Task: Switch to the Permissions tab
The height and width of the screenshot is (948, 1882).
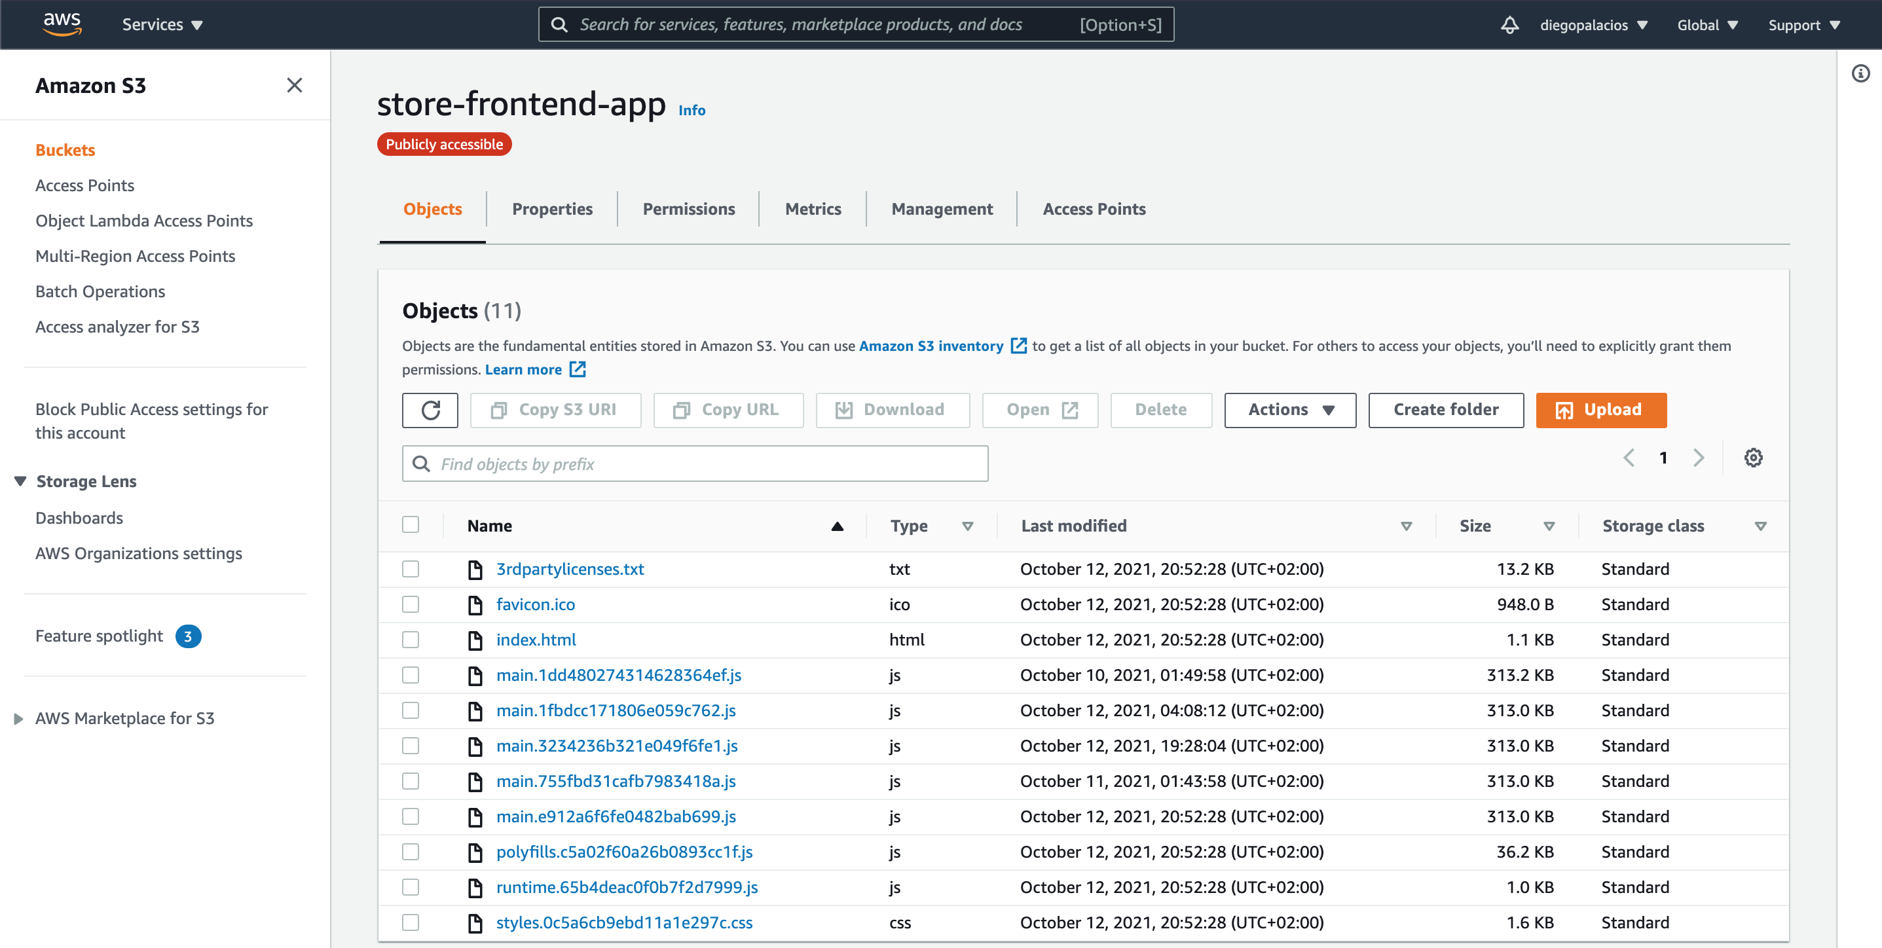Action: [x=688, y=209]
